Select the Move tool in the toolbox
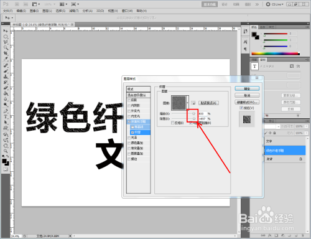 pyautogui.click(x=6, y=31)
